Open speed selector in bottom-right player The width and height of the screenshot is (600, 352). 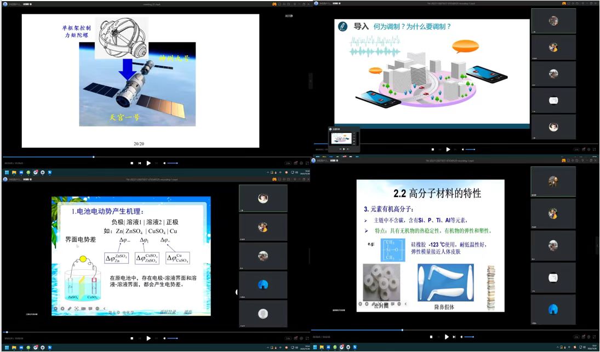point(576,337)
